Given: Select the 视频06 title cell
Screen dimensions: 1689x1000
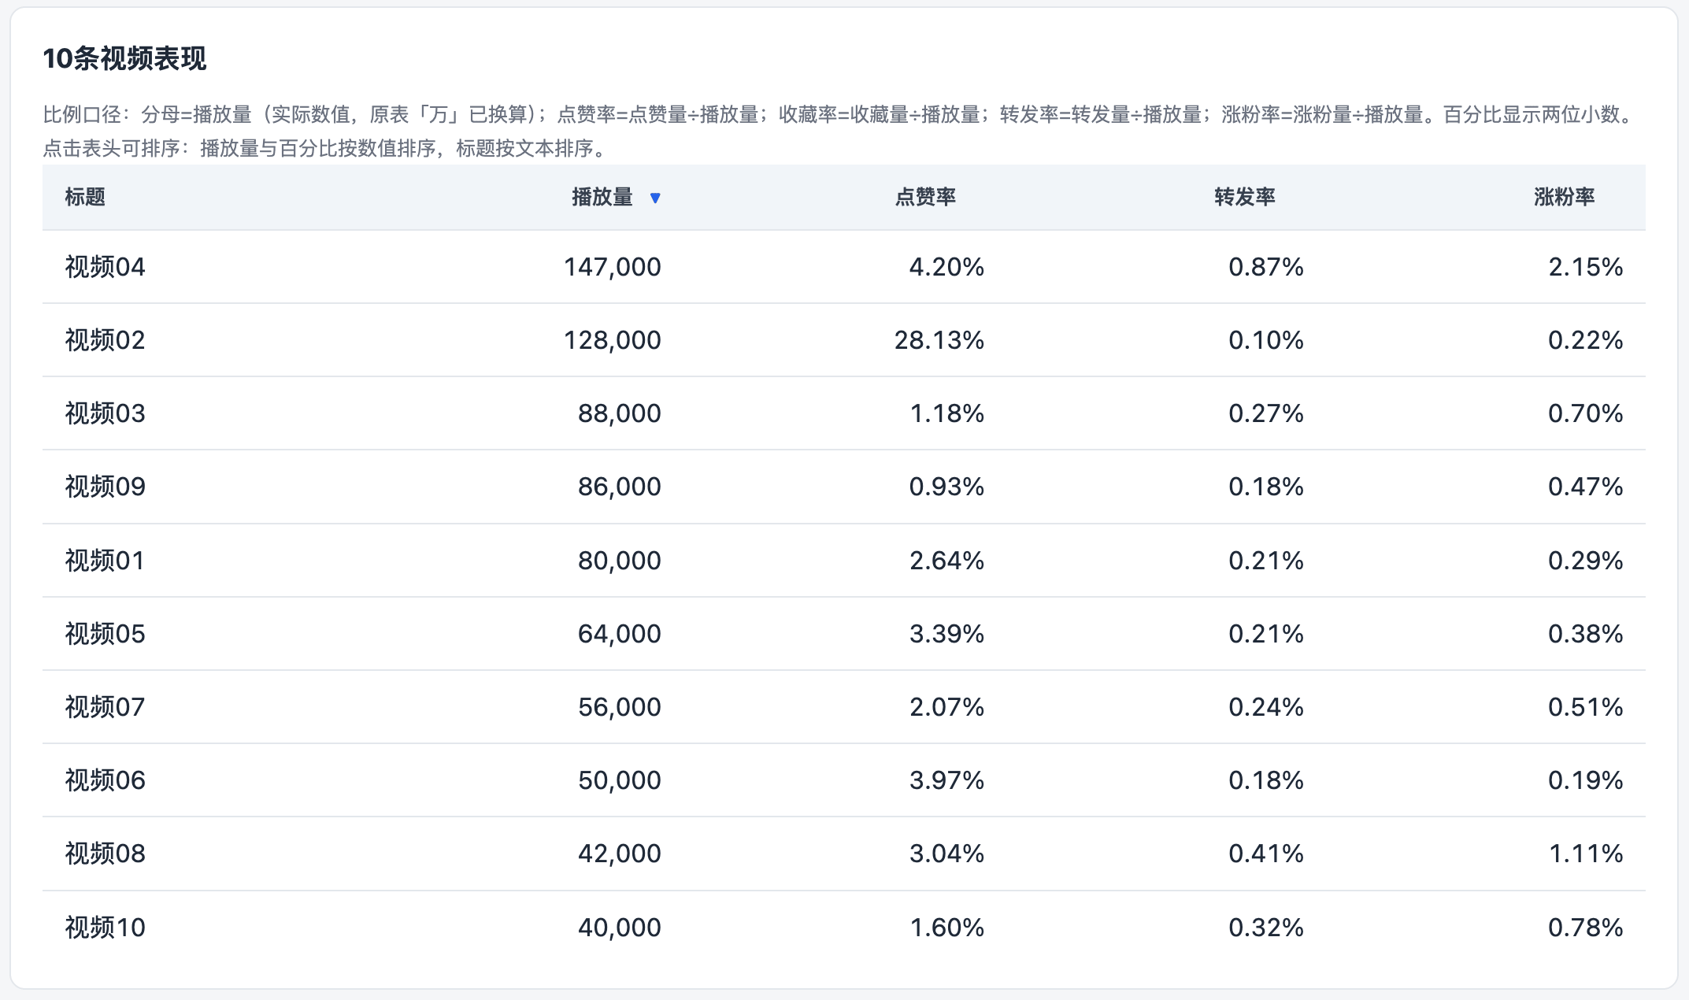Looking at the screenshot, I should [106, 780].
